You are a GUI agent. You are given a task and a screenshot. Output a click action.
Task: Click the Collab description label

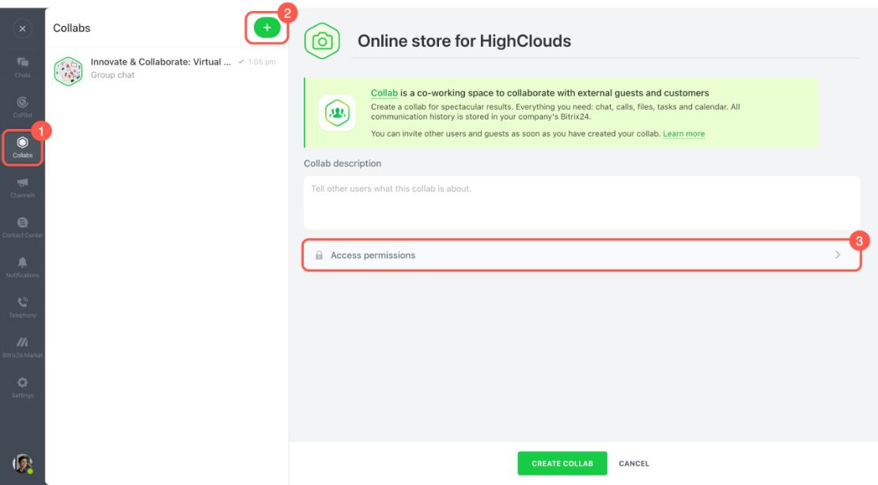coord(342,164)
